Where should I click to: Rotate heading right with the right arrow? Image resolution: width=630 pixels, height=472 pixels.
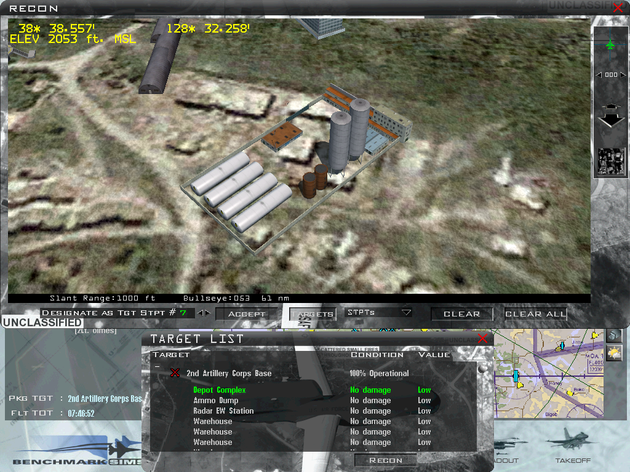(623, 74)
